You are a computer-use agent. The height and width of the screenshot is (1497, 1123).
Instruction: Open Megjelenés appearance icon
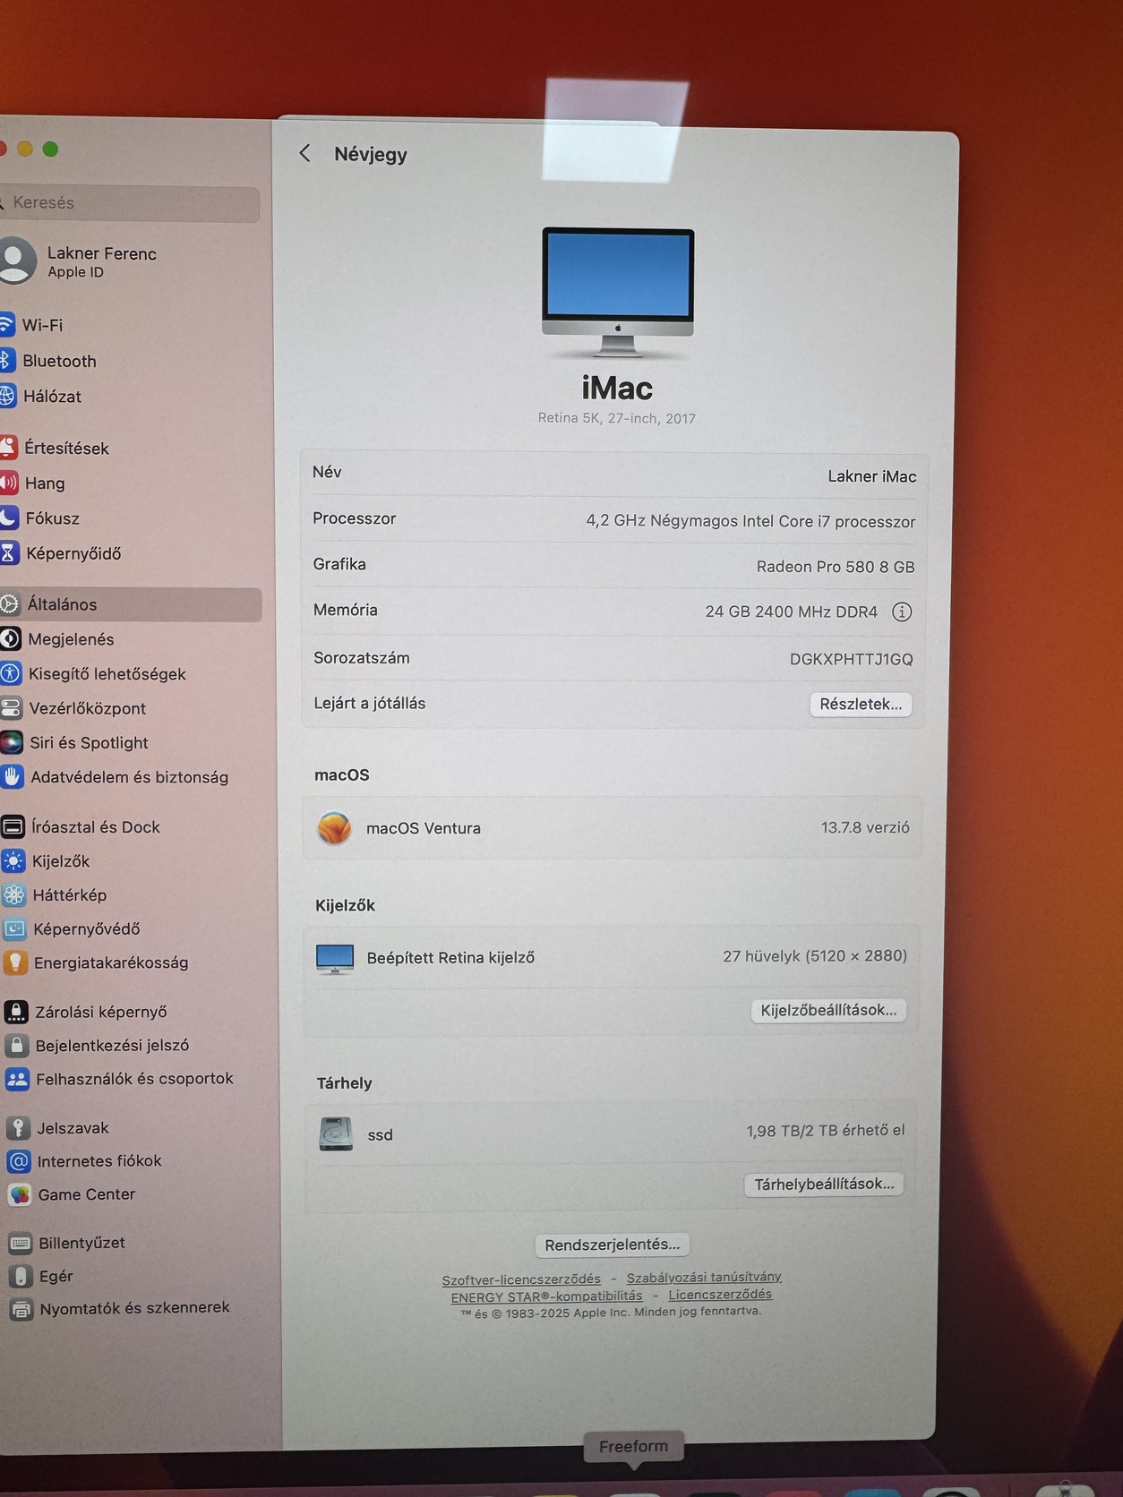(10, 638)
